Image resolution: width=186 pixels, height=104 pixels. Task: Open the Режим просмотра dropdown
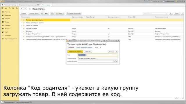tap(74, 13)
